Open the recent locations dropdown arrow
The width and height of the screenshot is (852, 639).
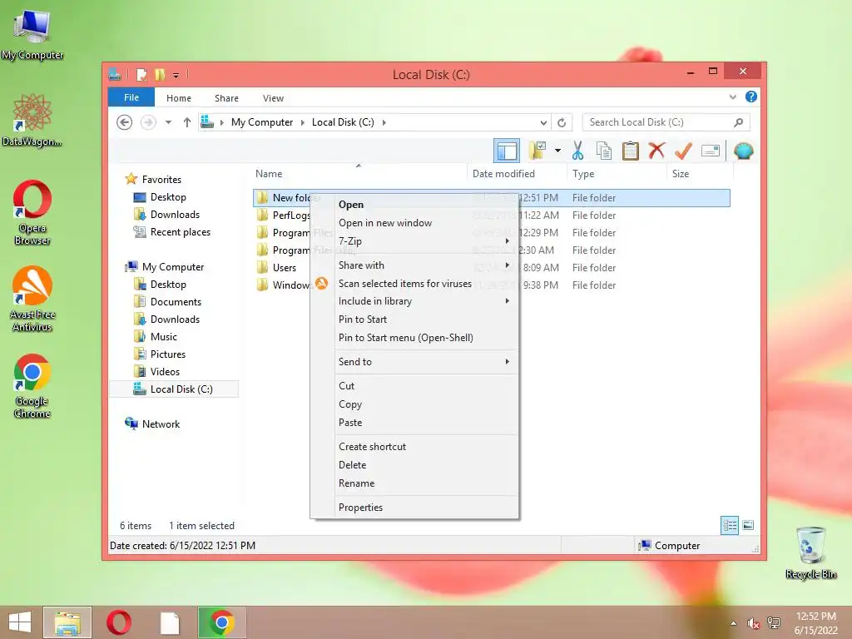[168, 122]
